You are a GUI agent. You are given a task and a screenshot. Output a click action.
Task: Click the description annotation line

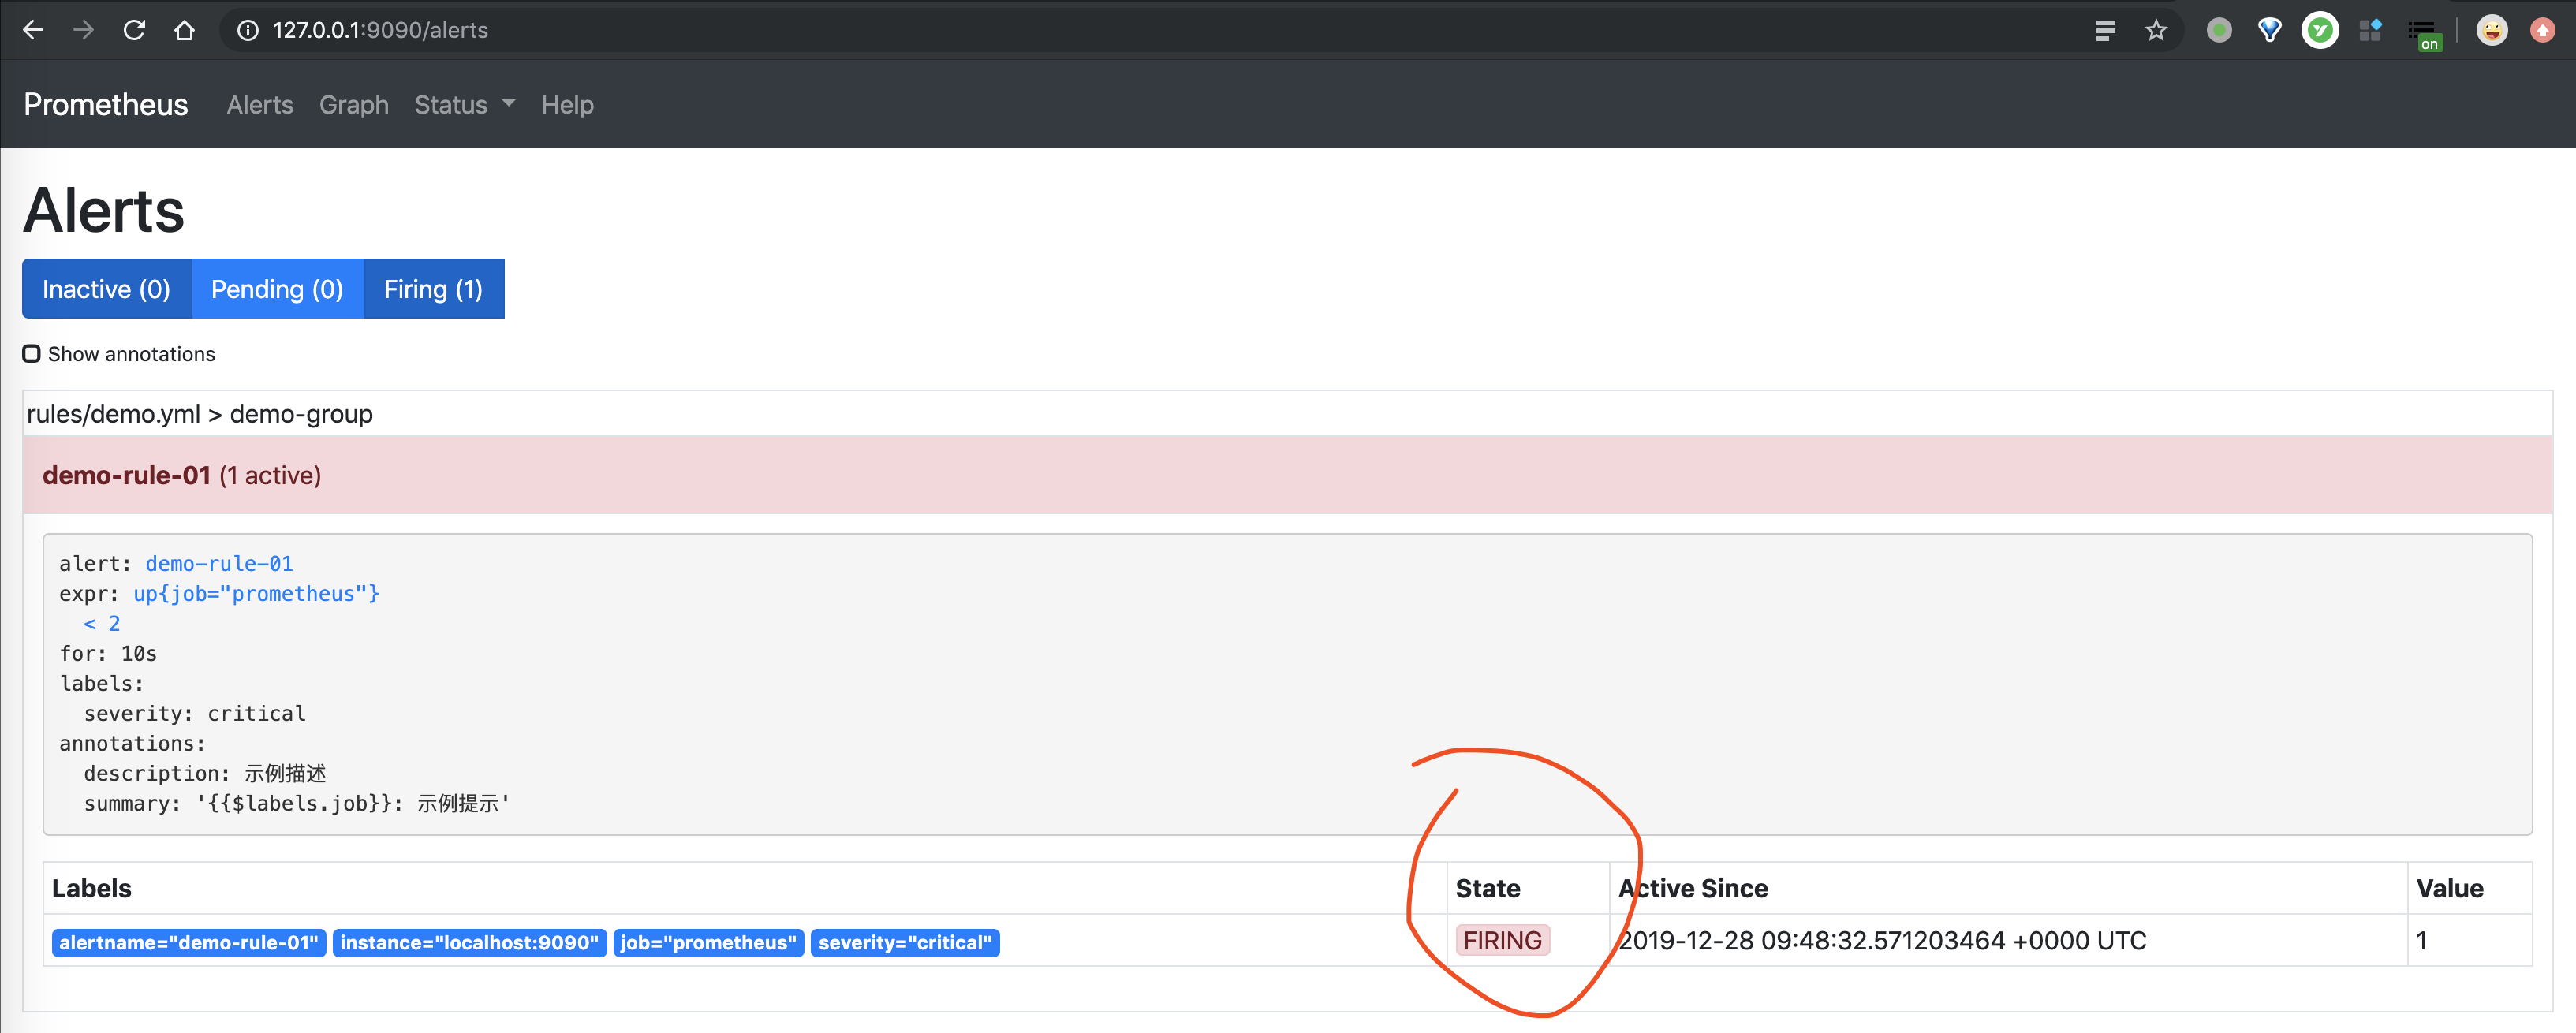(x=205, y=773)
